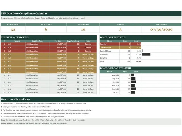Click due date 09/06/2026 cell
This screenshot has height=136, width=182.
tap(58, 93)
